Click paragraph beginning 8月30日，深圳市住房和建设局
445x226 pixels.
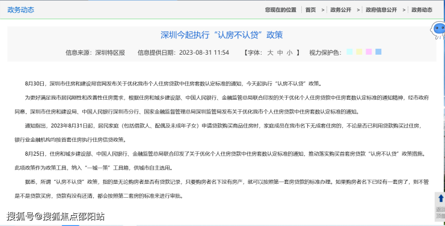pyautogui.click(x=173, y=84)
